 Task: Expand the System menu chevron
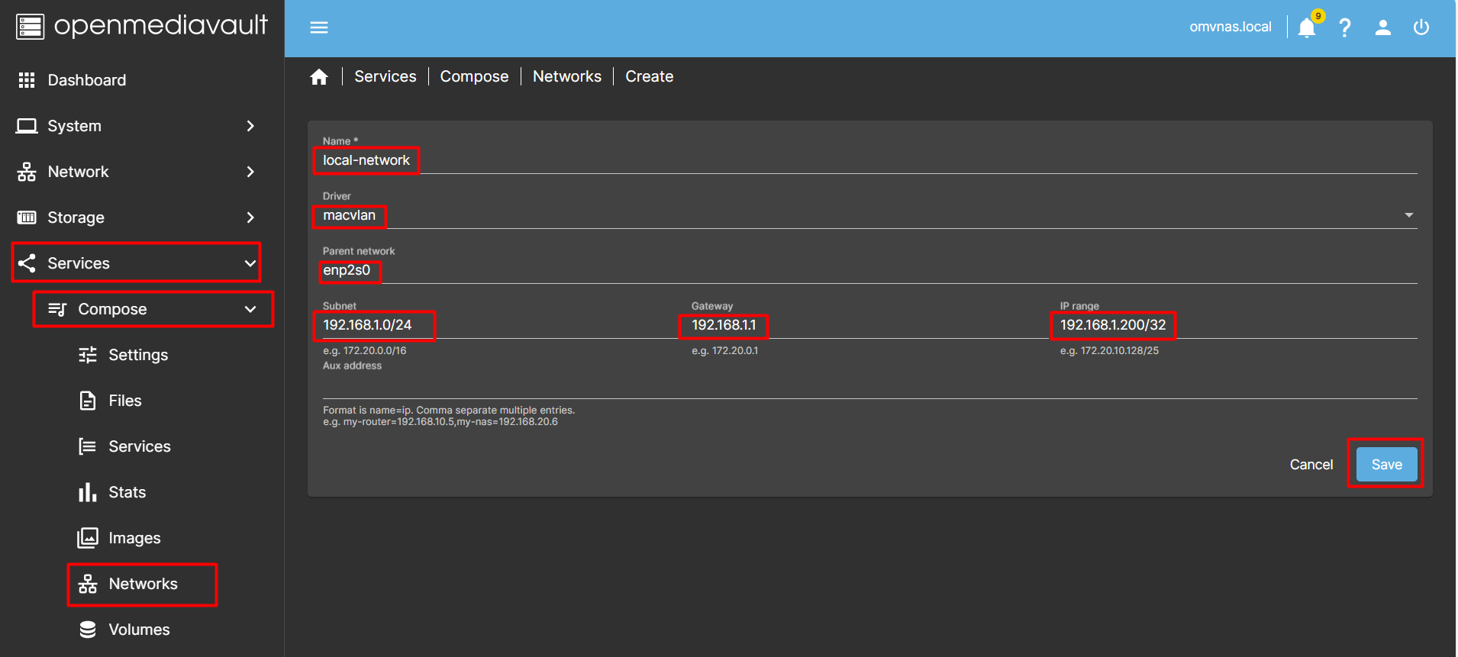[250, 126]
